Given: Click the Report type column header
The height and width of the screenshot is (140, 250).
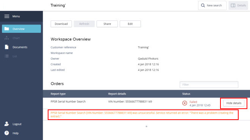Looking at the screenshot, I should tap(58, 94).
